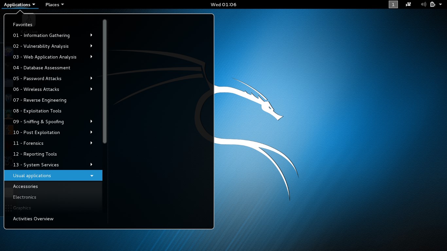Open system menu via top-right arrow
This screenshot has width=447, height=251.
441,5
